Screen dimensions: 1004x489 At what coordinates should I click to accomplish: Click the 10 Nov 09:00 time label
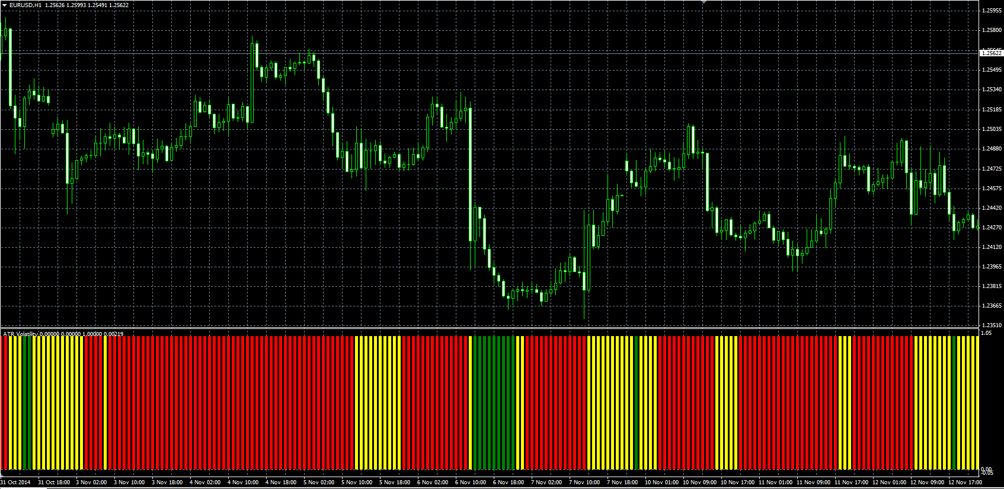tap(700, 482)
